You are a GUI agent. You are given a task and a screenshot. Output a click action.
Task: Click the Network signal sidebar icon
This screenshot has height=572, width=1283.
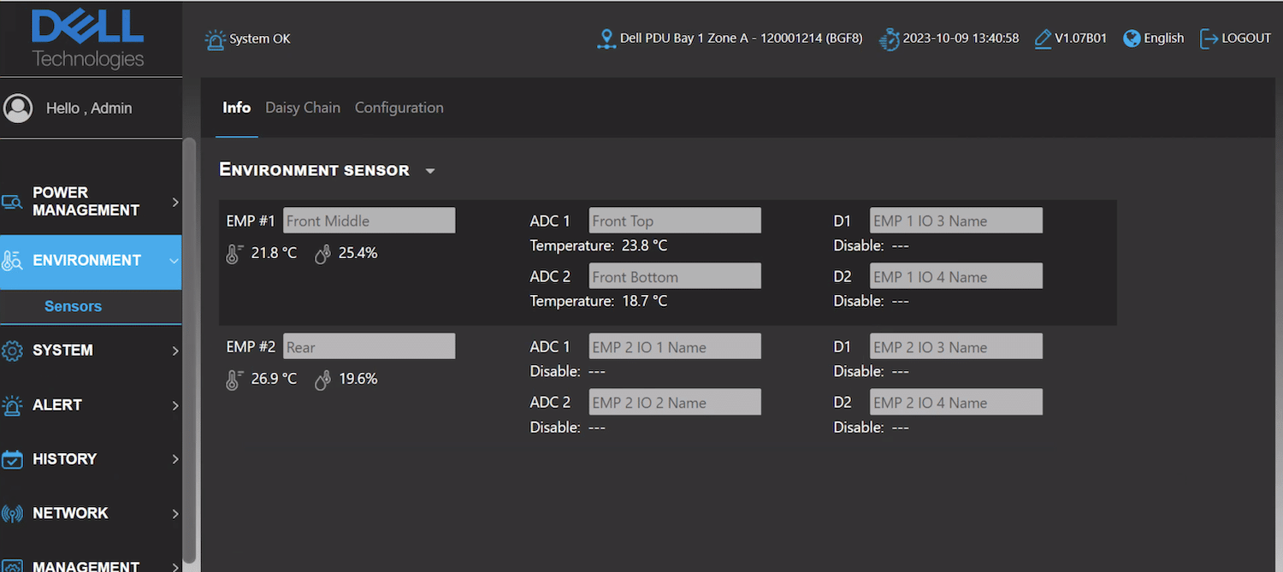pyautogui.click(x=12, y=514)
